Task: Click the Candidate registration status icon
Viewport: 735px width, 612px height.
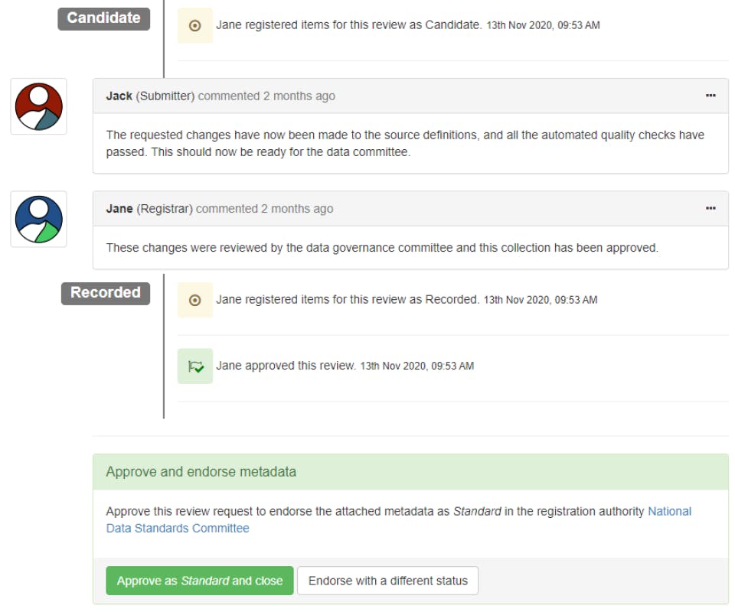Action: (194, 25)
